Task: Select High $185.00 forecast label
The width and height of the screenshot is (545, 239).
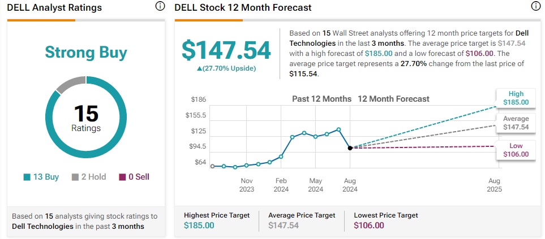Action: point(516,98)
